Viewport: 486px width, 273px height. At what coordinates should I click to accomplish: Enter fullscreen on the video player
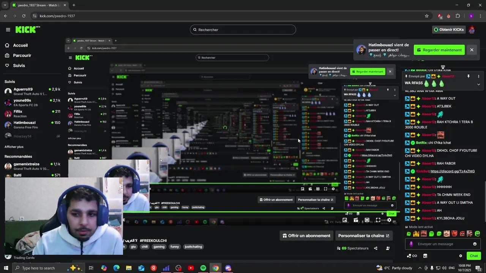click(378, 220)
